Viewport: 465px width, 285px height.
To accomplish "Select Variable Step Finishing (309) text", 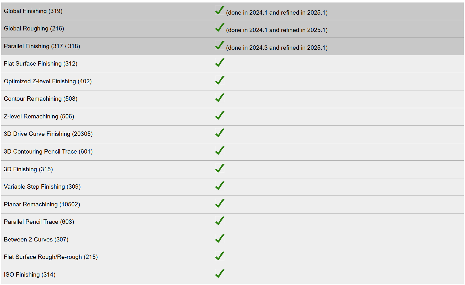I will coord(42,187).
